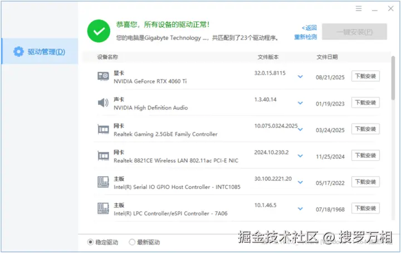Click version text 10.075.0324.2025

[276, 126]
